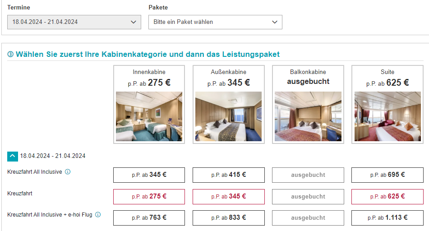Choose e-hoi Flug Suite for 1.113 €
Screen dimensions: 429x231
click(387, 218)
